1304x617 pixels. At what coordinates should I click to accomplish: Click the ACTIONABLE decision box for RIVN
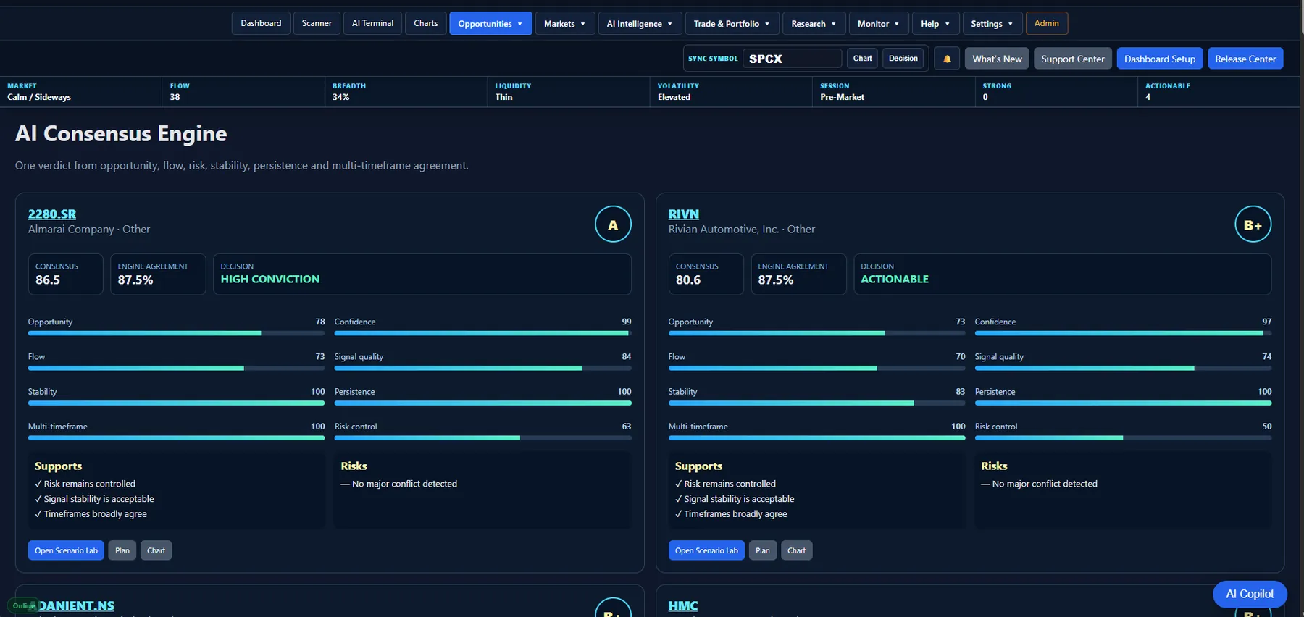[1062, 274]
